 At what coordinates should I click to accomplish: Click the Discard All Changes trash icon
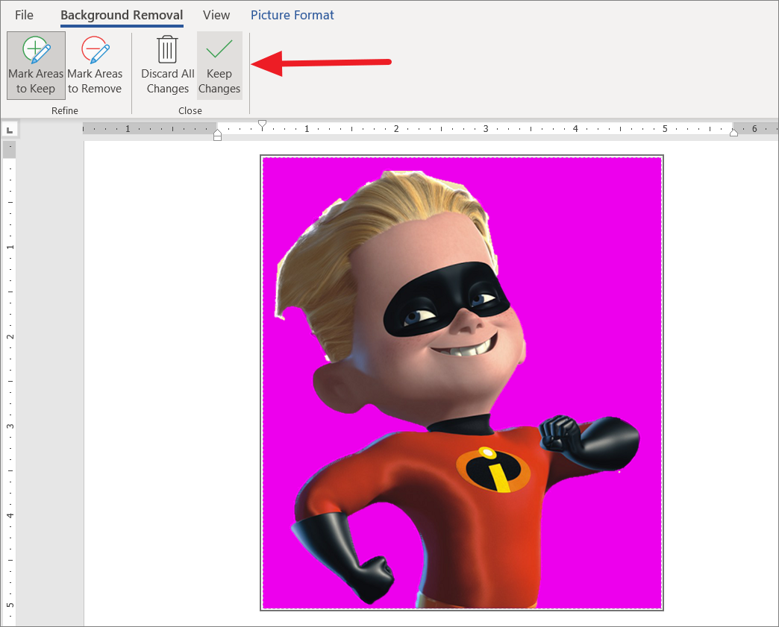pyautogui.click(x=167, y=49)
